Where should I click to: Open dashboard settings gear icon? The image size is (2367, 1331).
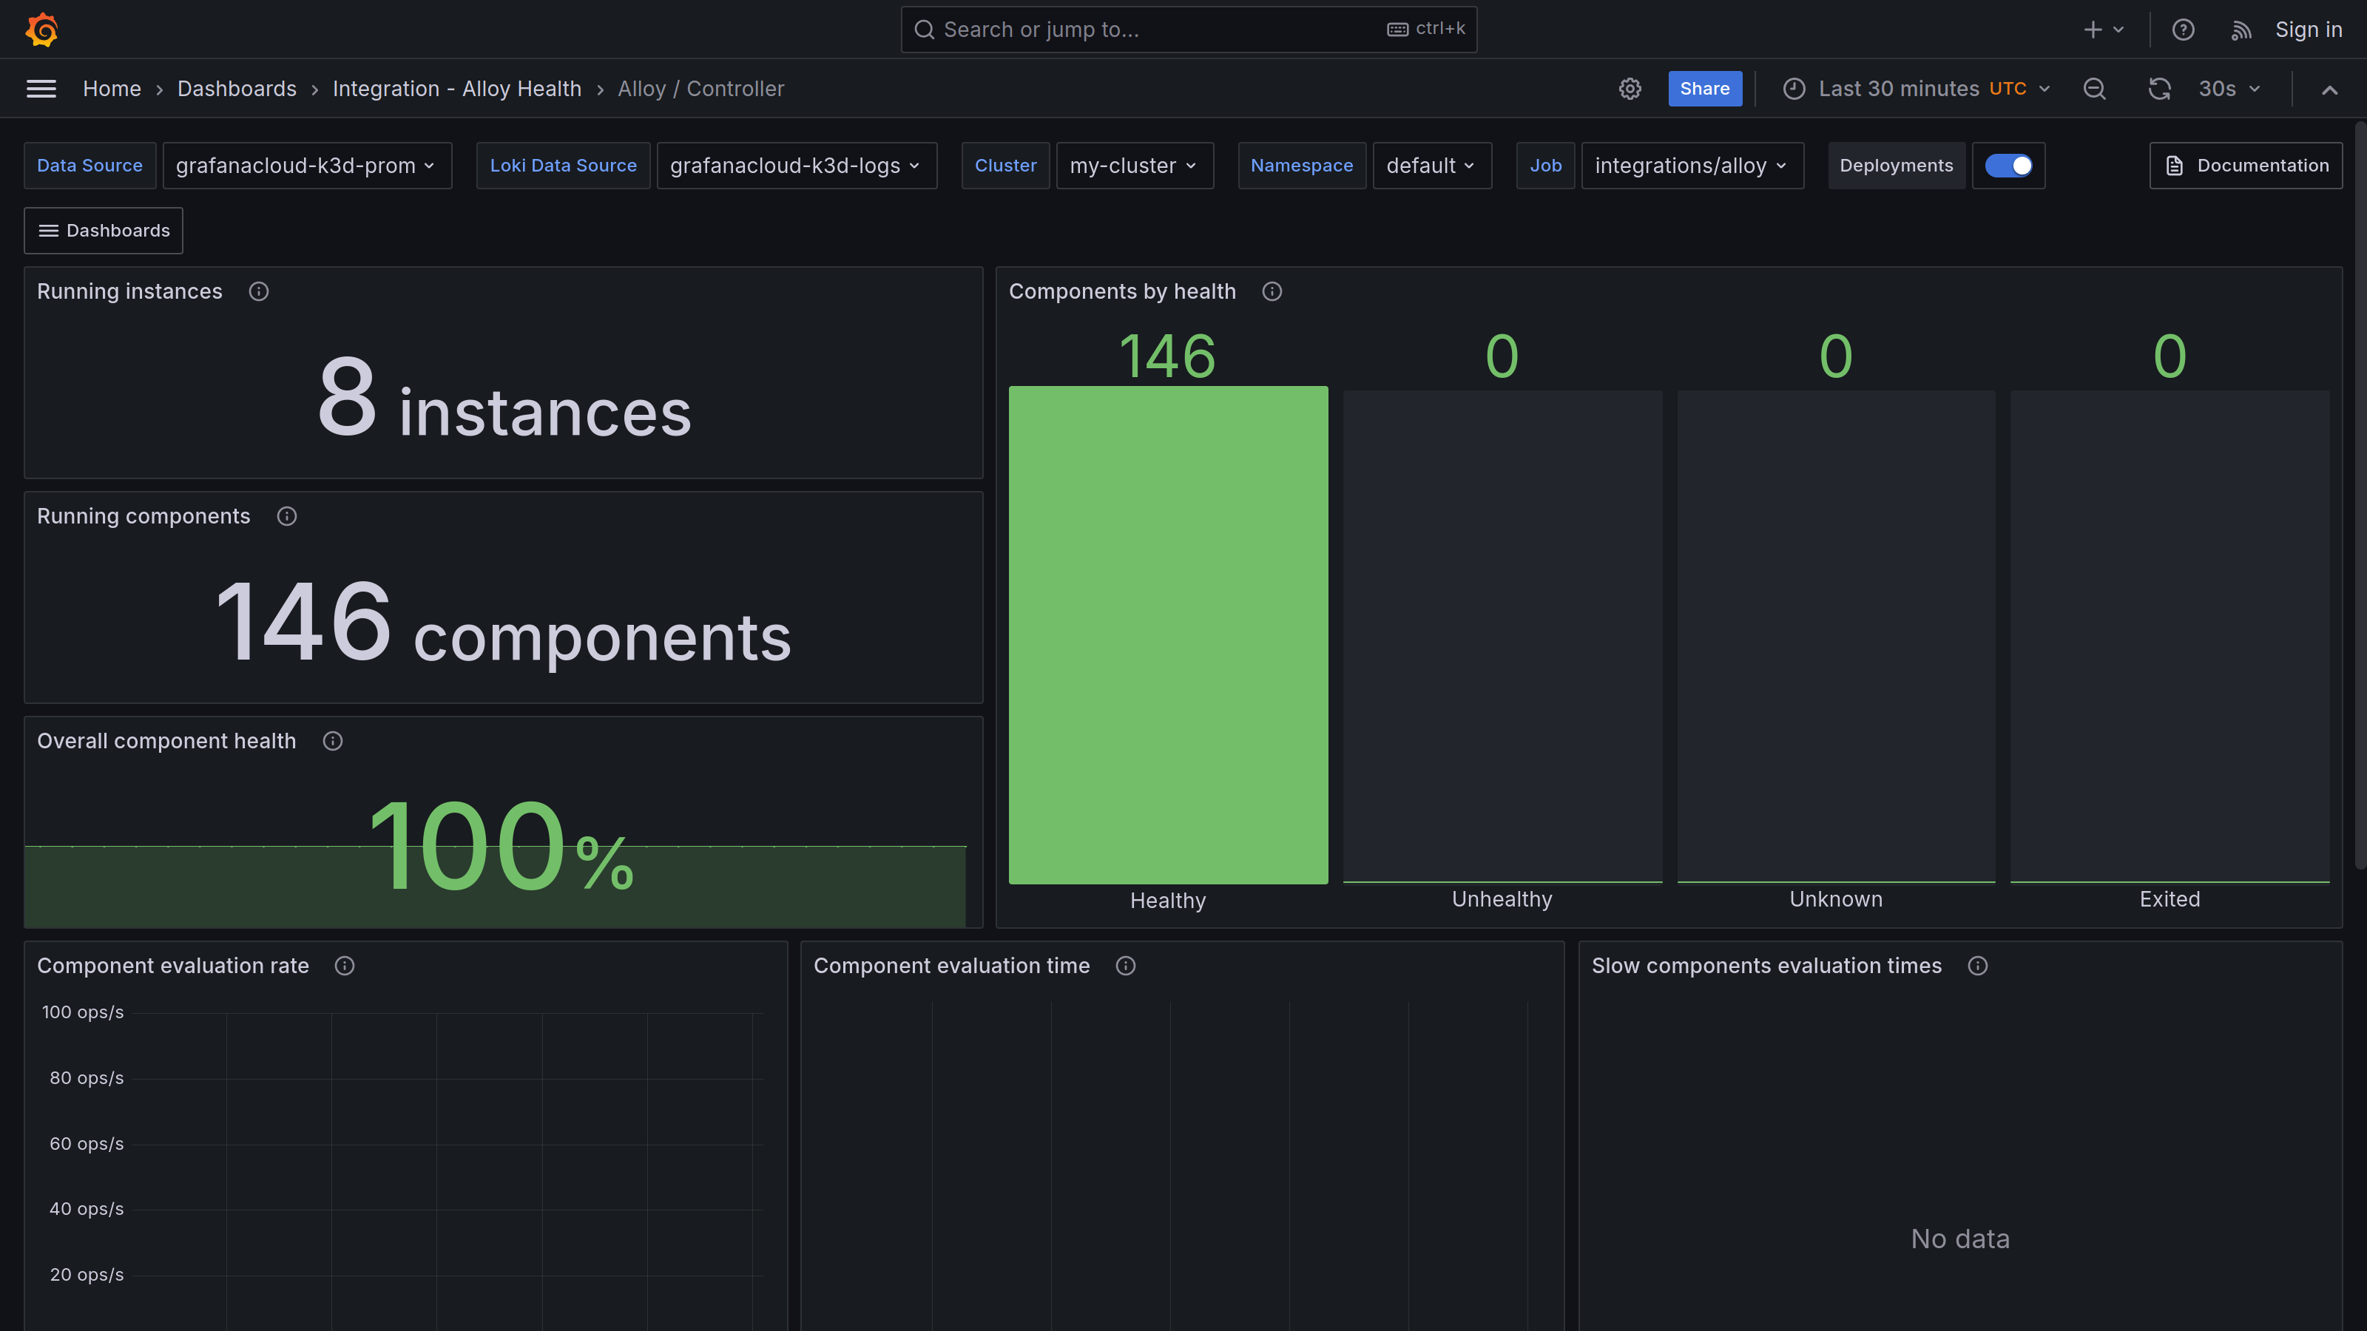(1630, 88)
